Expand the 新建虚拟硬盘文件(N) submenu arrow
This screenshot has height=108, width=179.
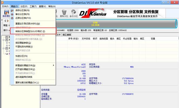[53, 65]
